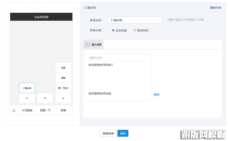Select the 赞一下我们 submenu item
The height and width of the screenshot is (141, 229).
[63, 88]
